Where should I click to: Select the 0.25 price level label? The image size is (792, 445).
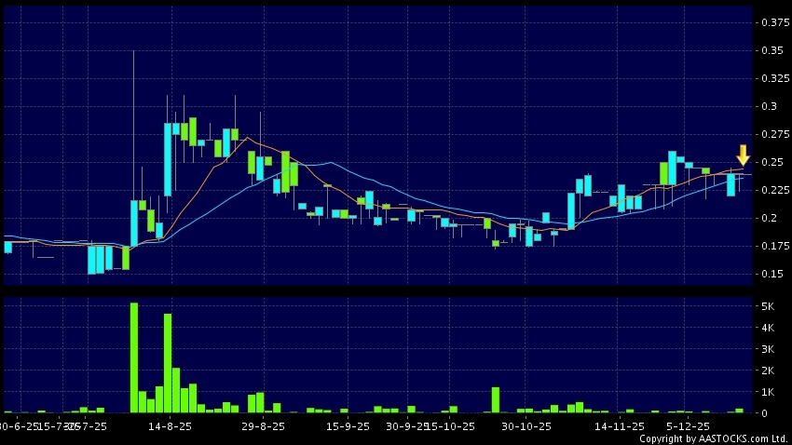pos(772,162)
